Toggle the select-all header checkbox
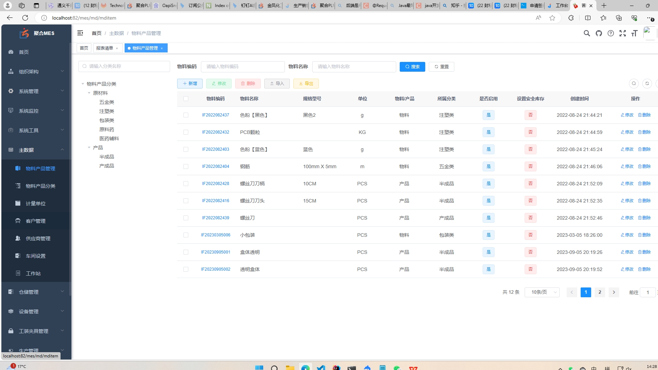The image size is (658, 370). pos(186,99)
